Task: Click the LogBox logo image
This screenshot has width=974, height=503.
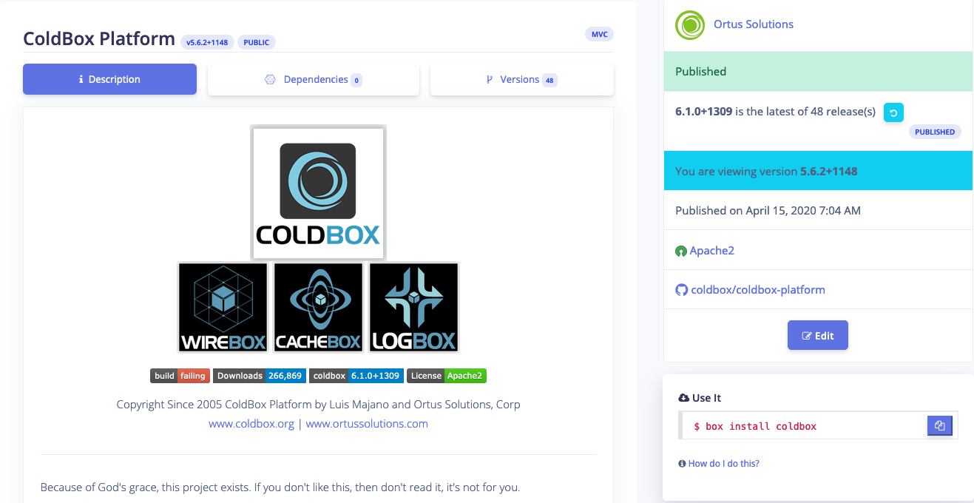Action: [413, 307]
